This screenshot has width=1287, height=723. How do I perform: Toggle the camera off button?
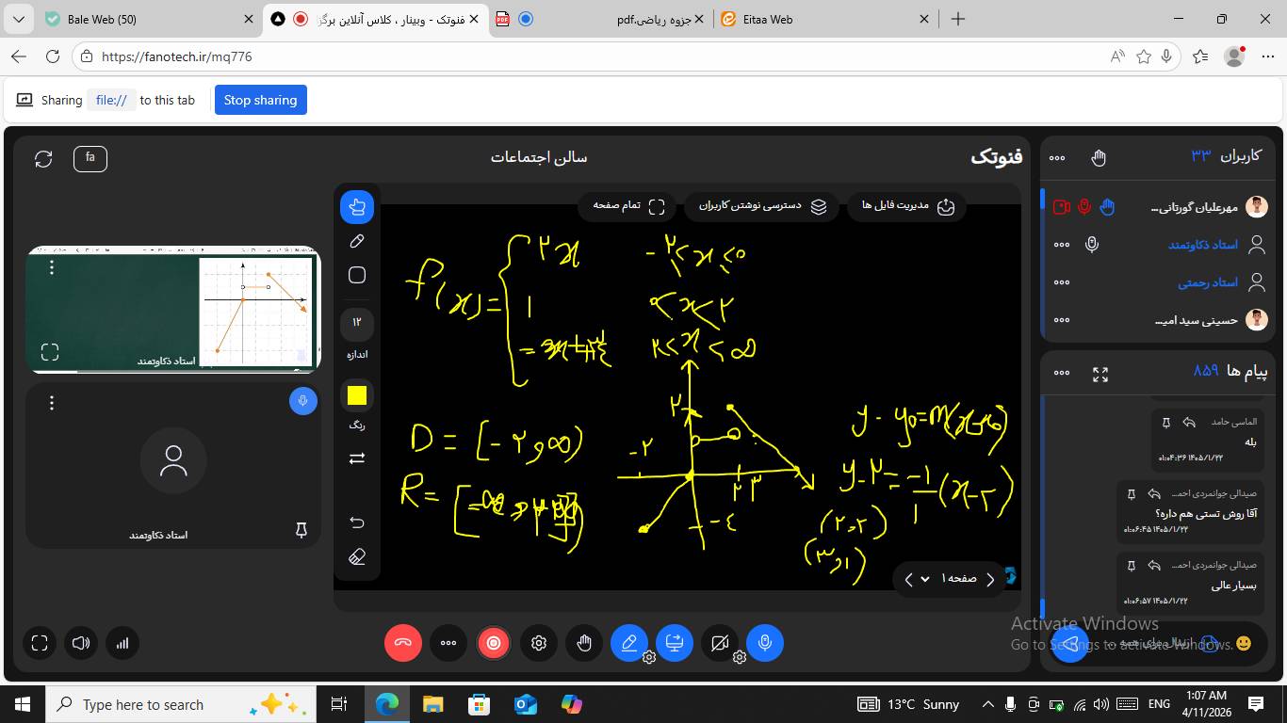[x=720, y=643]
